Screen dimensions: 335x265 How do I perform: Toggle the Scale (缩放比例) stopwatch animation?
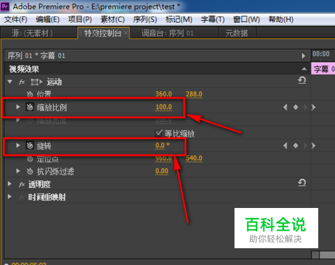pos(29,107)
